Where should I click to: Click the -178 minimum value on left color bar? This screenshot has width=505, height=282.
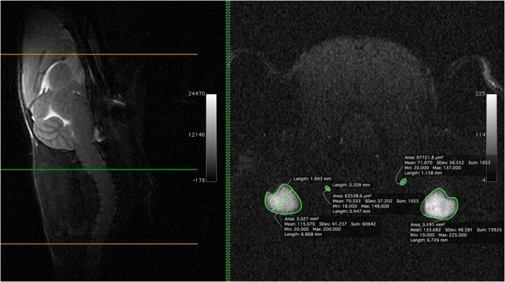coord(199,180)
